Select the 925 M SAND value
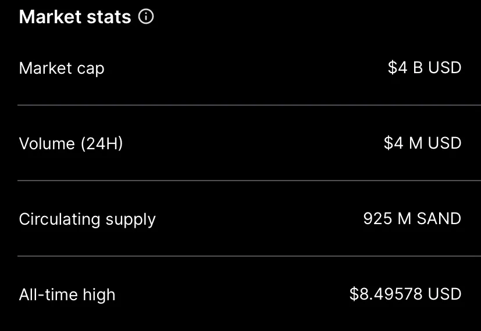This screenshot has height=331, width=481. pyautogui.click(x=412, y=218)
